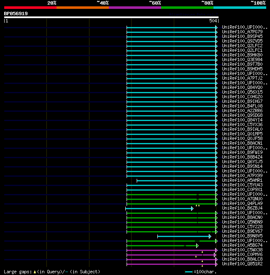This screenshot has width=270, height=275.
Task: Select the UniRef100_B8ALC8 entry
Action: 242,259
